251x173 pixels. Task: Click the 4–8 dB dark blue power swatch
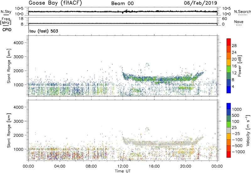(x=229, y=83)
